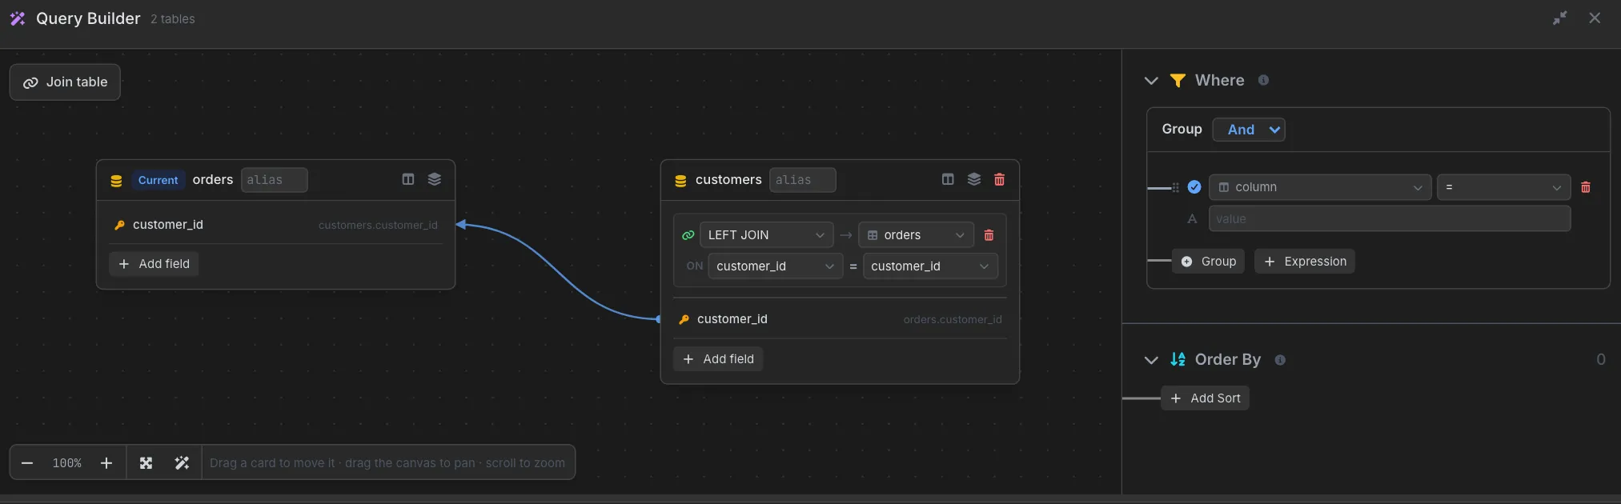Click the Join table button
This screenshot has height=504, width=1621.
(65, 82)
